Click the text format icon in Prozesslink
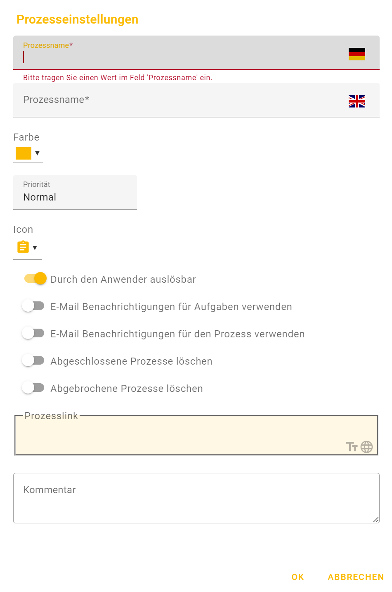This screenshot has width=392, height=592. point(352,447)
